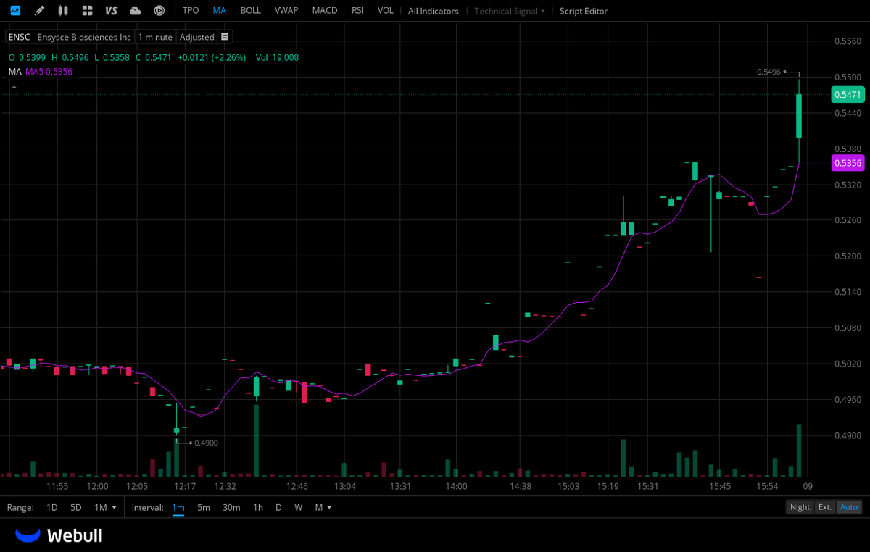Viewport: 870px width, 552px height.
Task: Click the ENSC ticker symbol
Action: (x=20, y=37)
